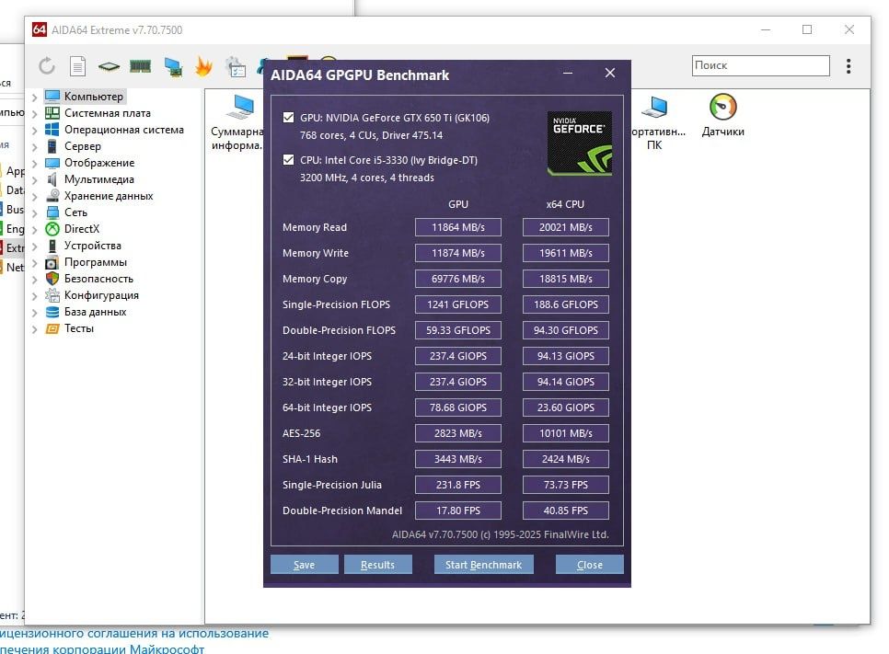This screenshot has height=654, width=889.
Task: Click the speaker icon beside Мультимедиа
Action: point(52,179)
